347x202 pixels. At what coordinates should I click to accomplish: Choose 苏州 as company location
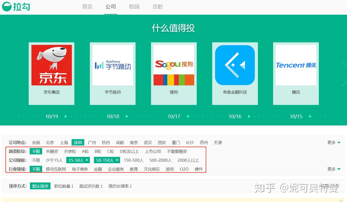click(x=204, y=142)
